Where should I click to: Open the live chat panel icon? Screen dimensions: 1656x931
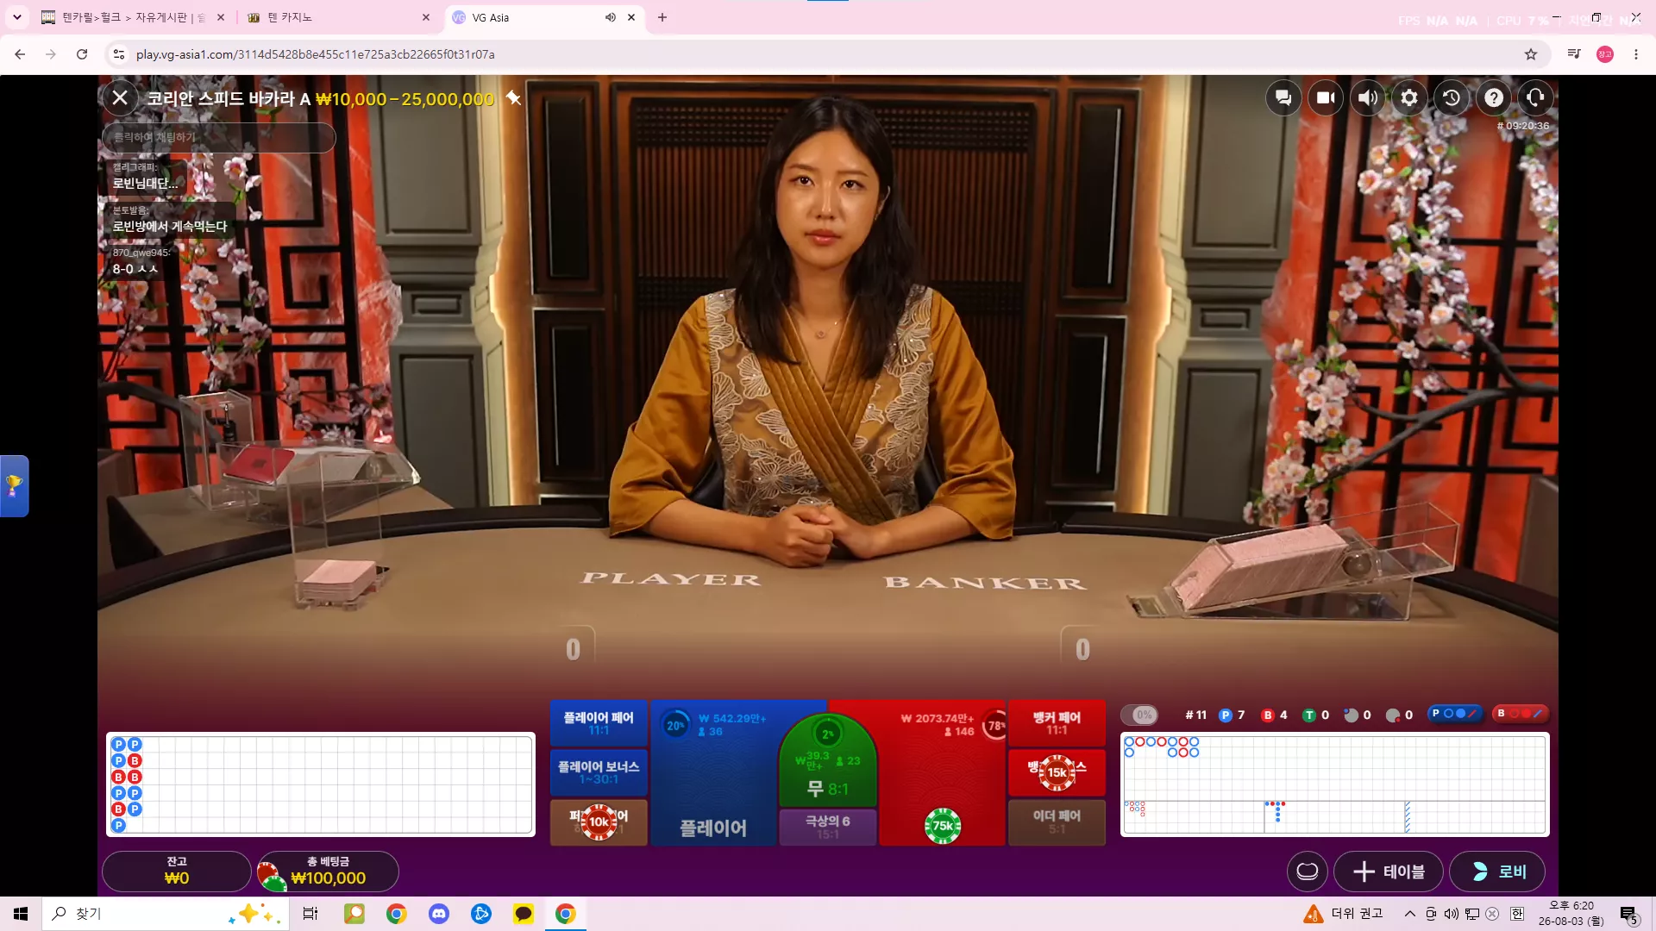pos(1283,98)
